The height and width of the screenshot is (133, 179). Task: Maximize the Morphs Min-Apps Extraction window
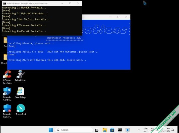[x=70, y=4]
